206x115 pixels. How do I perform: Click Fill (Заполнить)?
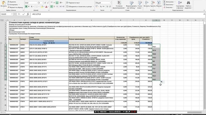169,4
